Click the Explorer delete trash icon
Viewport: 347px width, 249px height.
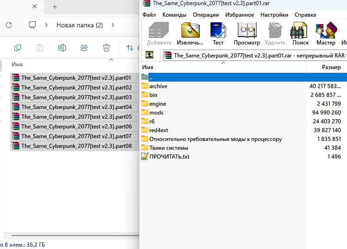(x=106, y=48)
